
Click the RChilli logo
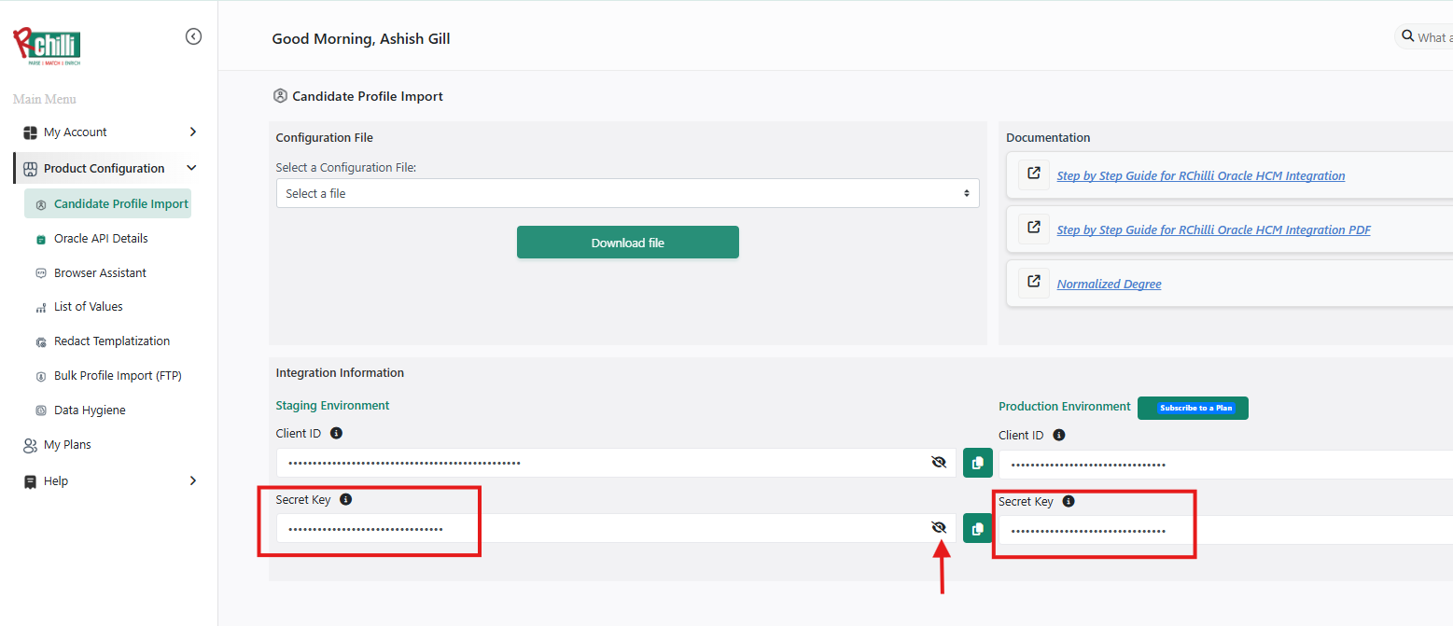click(x=47, y=47)
